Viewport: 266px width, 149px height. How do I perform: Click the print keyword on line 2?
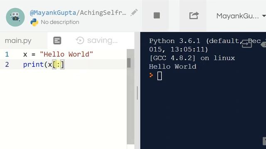click(33, 65)
